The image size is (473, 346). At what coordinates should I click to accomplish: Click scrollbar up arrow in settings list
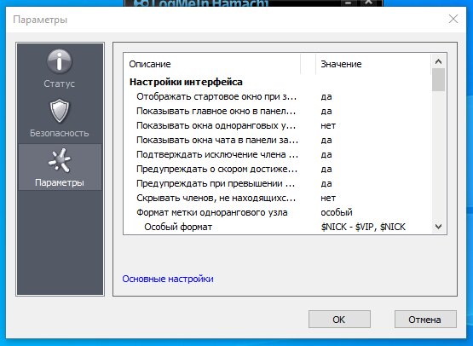(x=438, y=62)
